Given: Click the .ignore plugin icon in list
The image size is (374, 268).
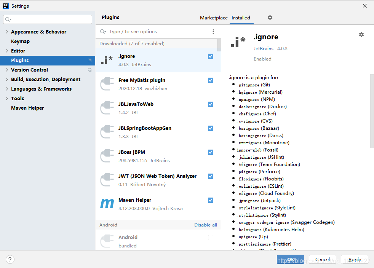Looking at the screenshot, I should [x=107, y=60].
